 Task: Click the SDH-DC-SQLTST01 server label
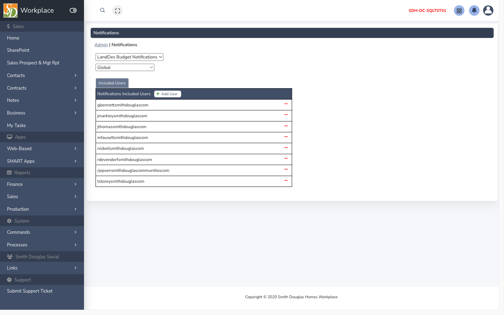(x=427, y=10)
